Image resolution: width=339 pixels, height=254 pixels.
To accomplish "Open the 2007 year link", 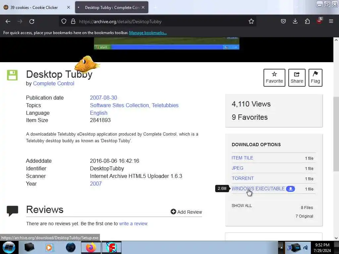I will 96,184.
